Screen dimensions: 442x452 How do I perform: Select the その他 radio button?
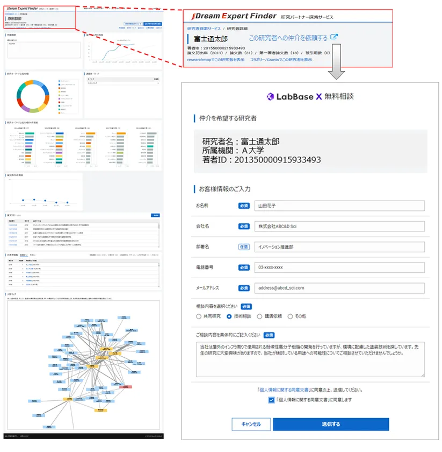click(x=290, y=316)
